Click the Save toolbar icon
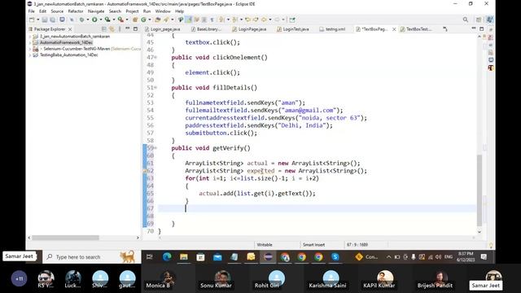The height and width of the screenshot is (293, 521). point(45,20)
